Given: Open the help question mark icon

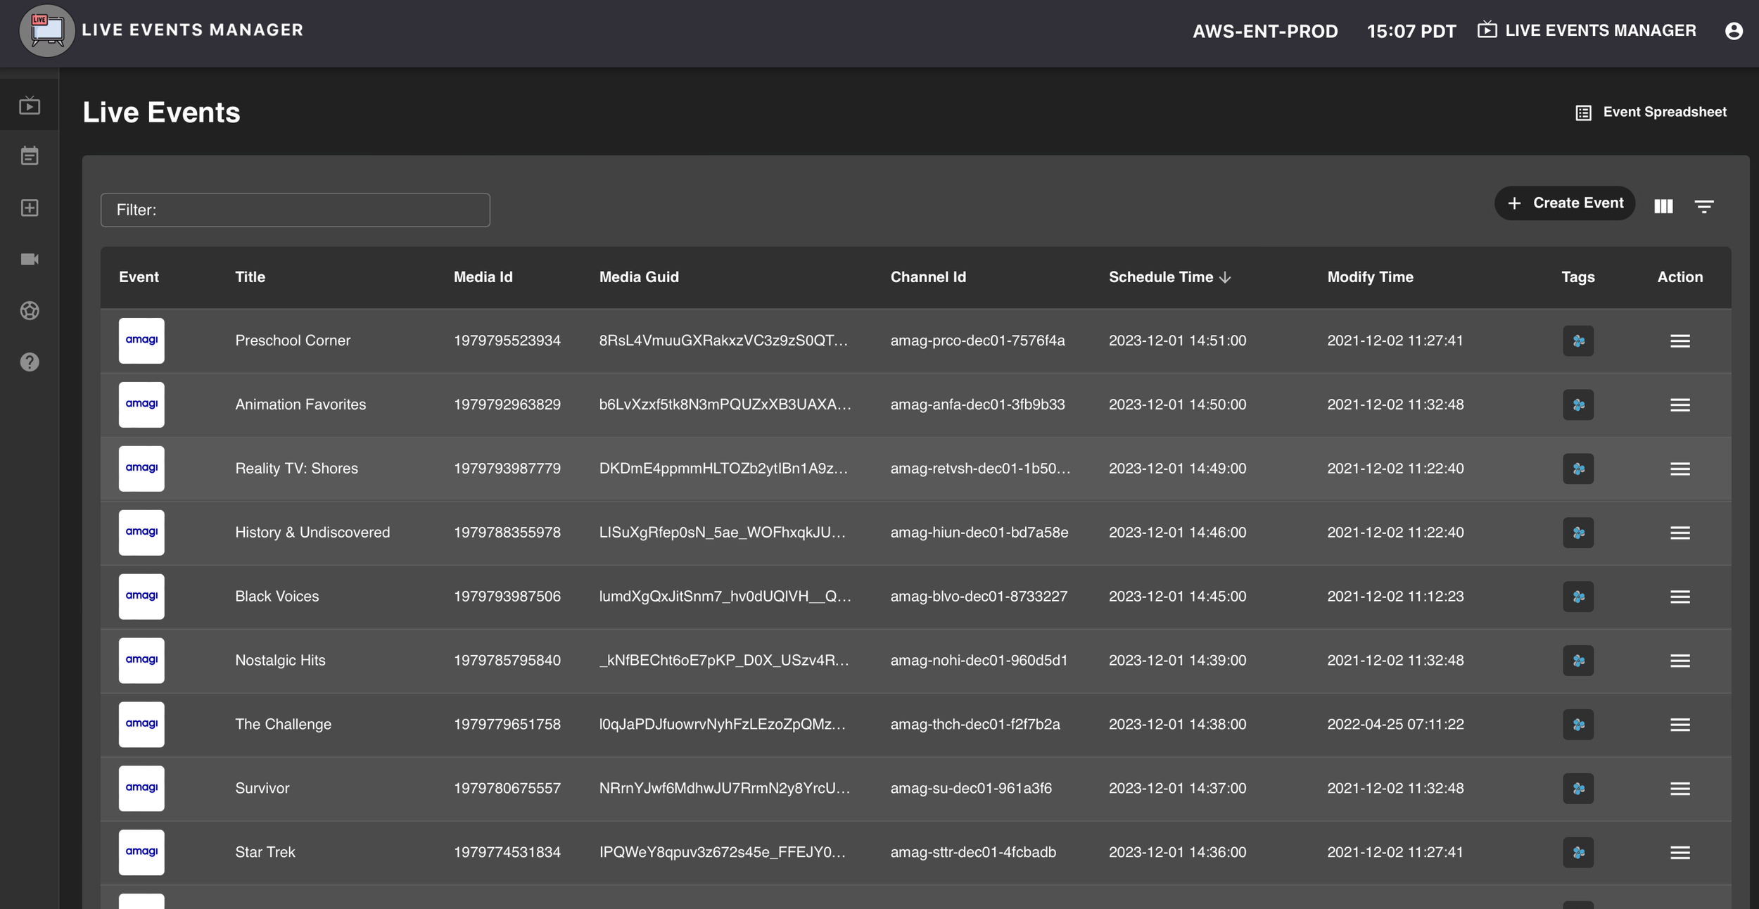Looking at the screenshot, I should (x=30, y=362).
